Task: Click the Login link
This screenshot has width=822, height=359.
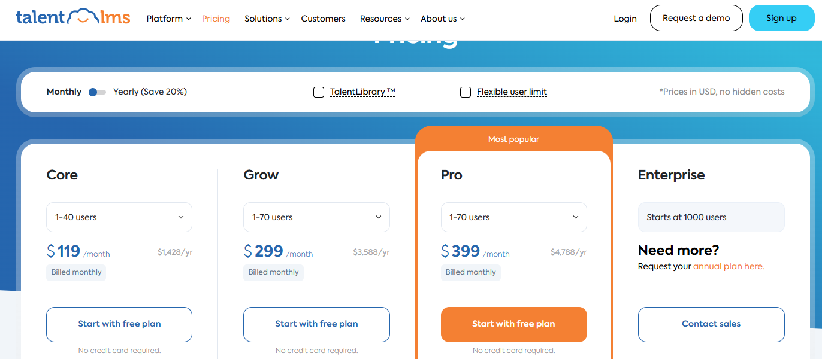Action: tap(625, 19)
